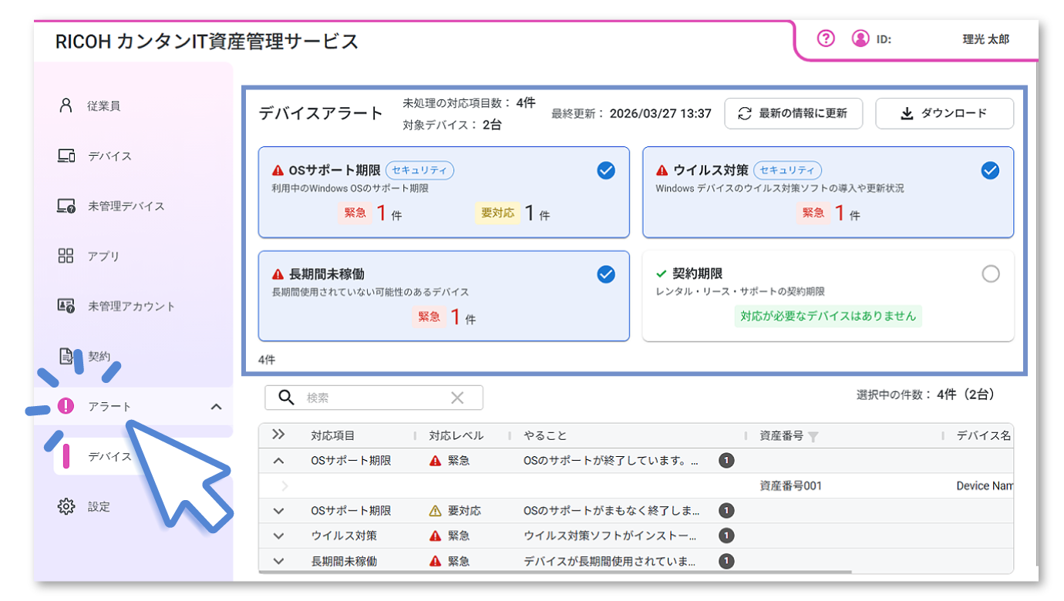This screenshot has width=1064, height=601.
Task: Click the ダウンロード button
Action: (944, 113)
